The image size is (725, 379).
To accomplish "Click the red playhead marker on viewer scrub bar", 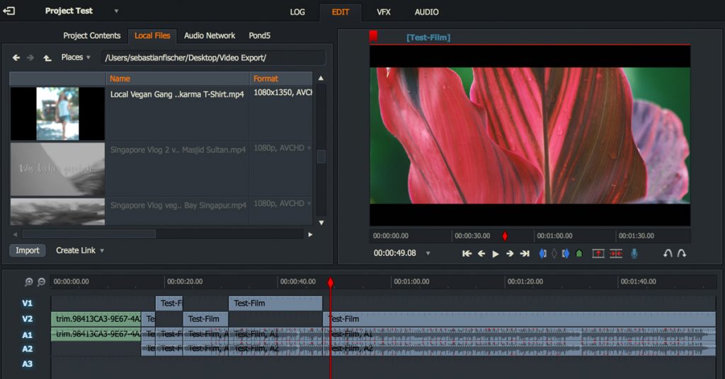I will click(x=505, y=236).
